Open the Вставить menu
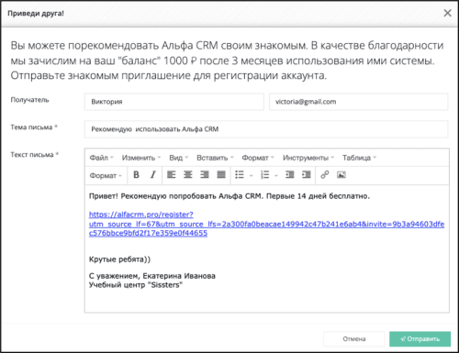 215,158
